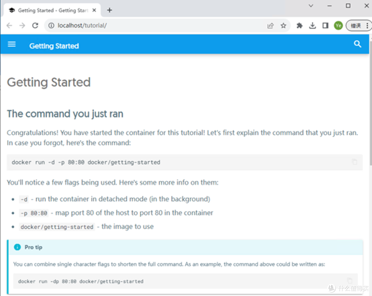
Task: Click the search icon in the header
Action: 357,44
